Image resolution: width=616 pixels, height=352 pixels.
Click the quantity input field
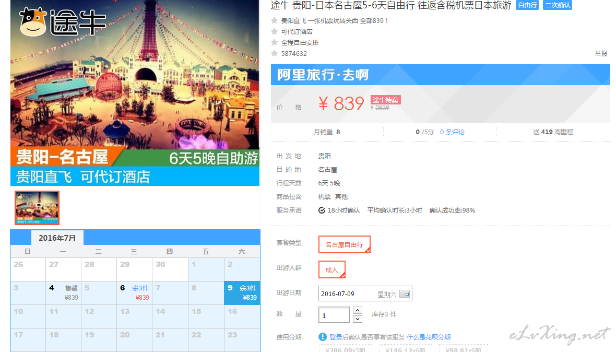click(334, 315)
